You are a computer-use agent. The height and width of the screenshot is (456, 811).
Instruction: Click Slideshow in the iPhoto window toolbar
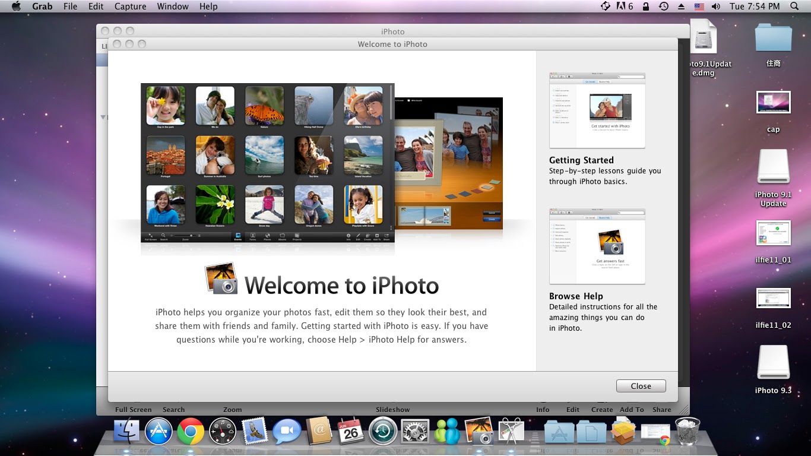(x=392, y=410)
